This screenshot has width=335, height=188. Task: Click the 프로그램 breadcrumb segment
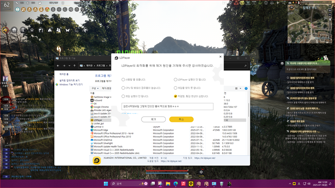[100, 66]
